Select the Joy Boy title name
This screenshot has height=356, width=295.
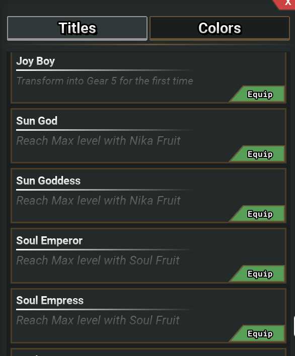coord(35,61)
